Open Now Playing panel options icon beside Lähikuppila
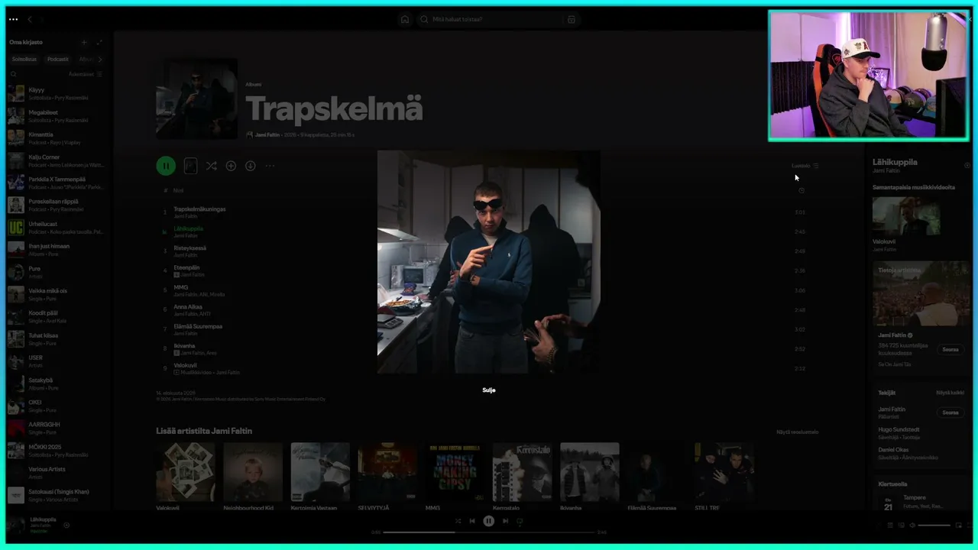978x550 pixels. pos(967,165)
